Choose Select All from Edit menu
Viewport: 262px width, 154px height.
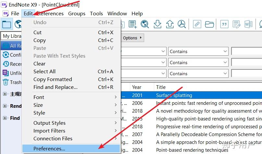(x=71, y=71)
